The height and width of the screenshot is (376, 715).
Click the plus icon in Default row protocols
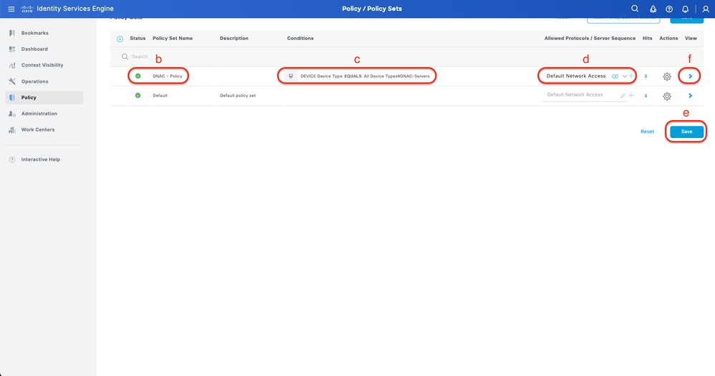tap(631, 96)
